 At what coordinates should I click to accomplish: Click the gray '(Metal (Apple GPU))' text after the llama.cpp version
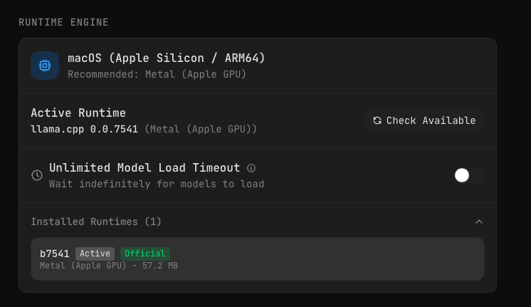[201, 129]
